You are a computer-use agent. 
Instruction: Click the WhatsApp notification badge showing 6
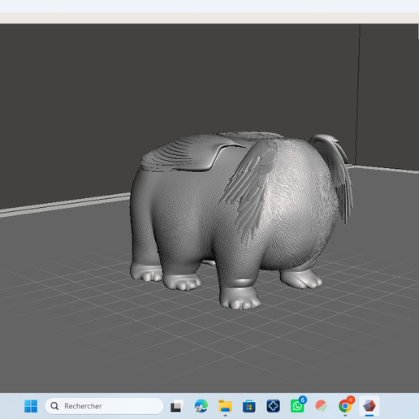303,400
